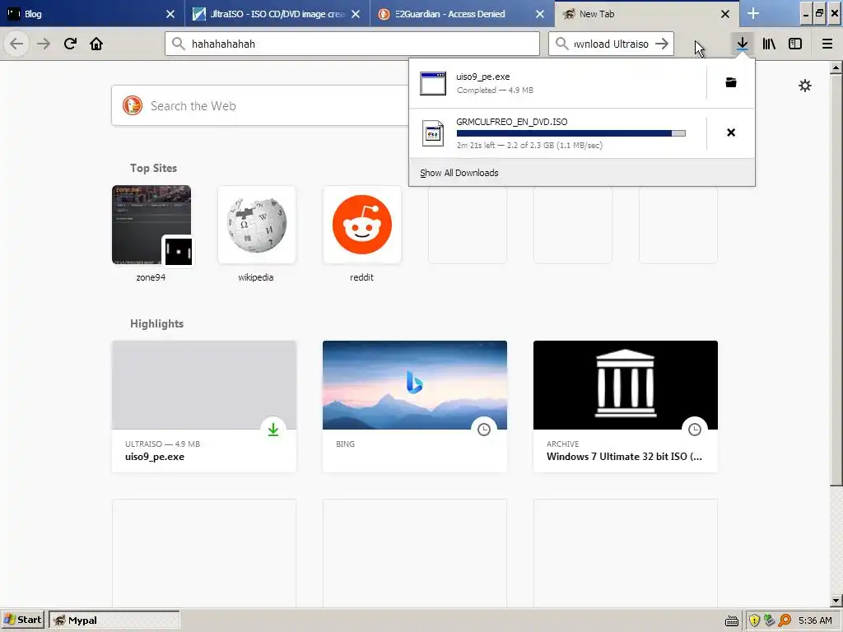Click green download badge on uiso9_pe.exe card
843x632 pixels.
coord(273,430)
